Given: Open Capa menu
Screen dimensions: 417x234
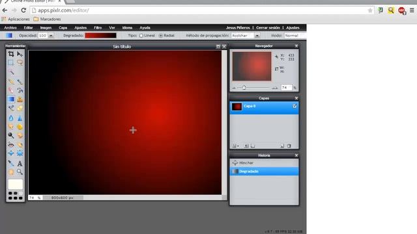Looking at the screenshot, I should pos(63,27).
